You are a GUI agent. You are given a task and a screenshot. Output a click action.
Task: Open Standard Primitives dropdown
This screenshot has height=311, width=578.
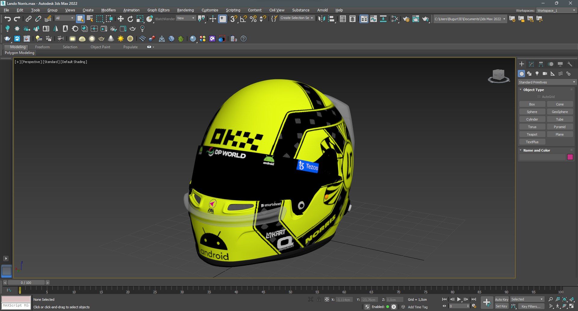tap(547, 82)
